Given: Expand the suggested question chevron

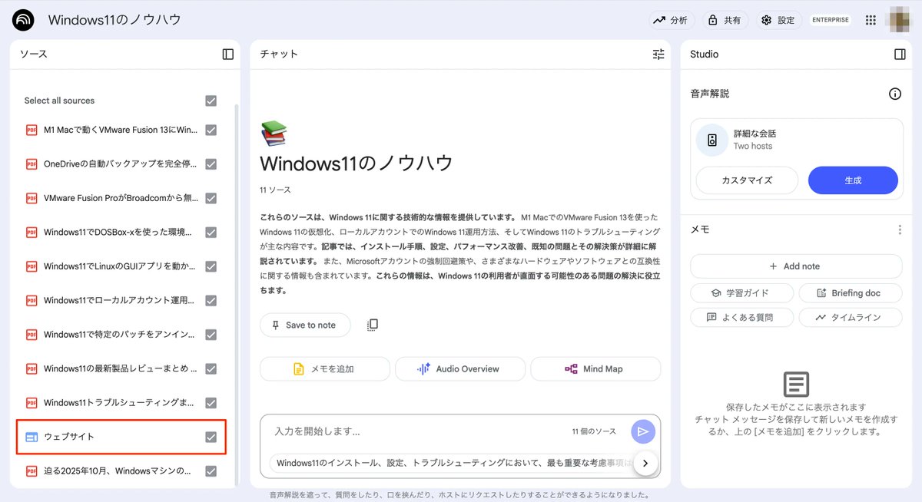Looking at the screenshot, I should (x=645, y=463).
